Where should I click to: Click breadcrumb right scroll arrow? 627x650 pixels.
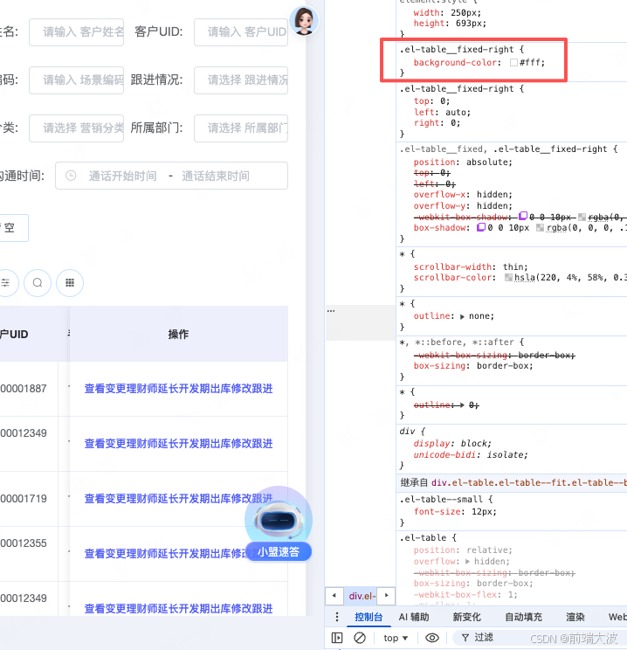387,596
